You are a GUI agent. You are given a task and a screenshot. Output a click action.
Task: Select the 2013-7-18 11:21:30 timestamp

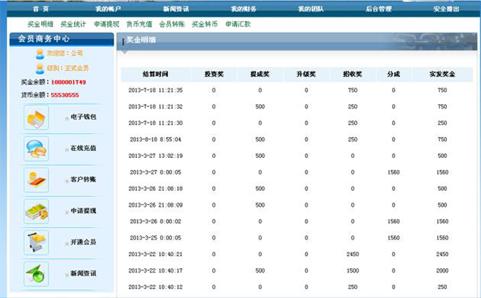pos(155,123)
